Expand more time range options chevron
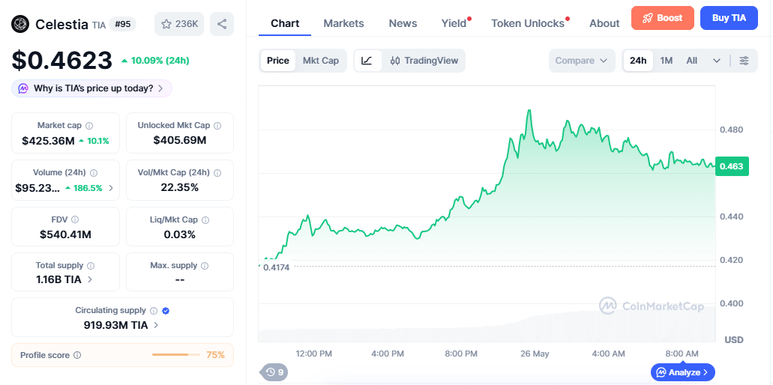 (717, 61)
